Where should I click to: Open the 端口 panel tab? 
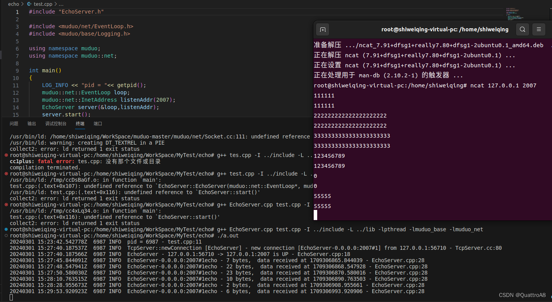pyautogui.click(x=98, y=124)
